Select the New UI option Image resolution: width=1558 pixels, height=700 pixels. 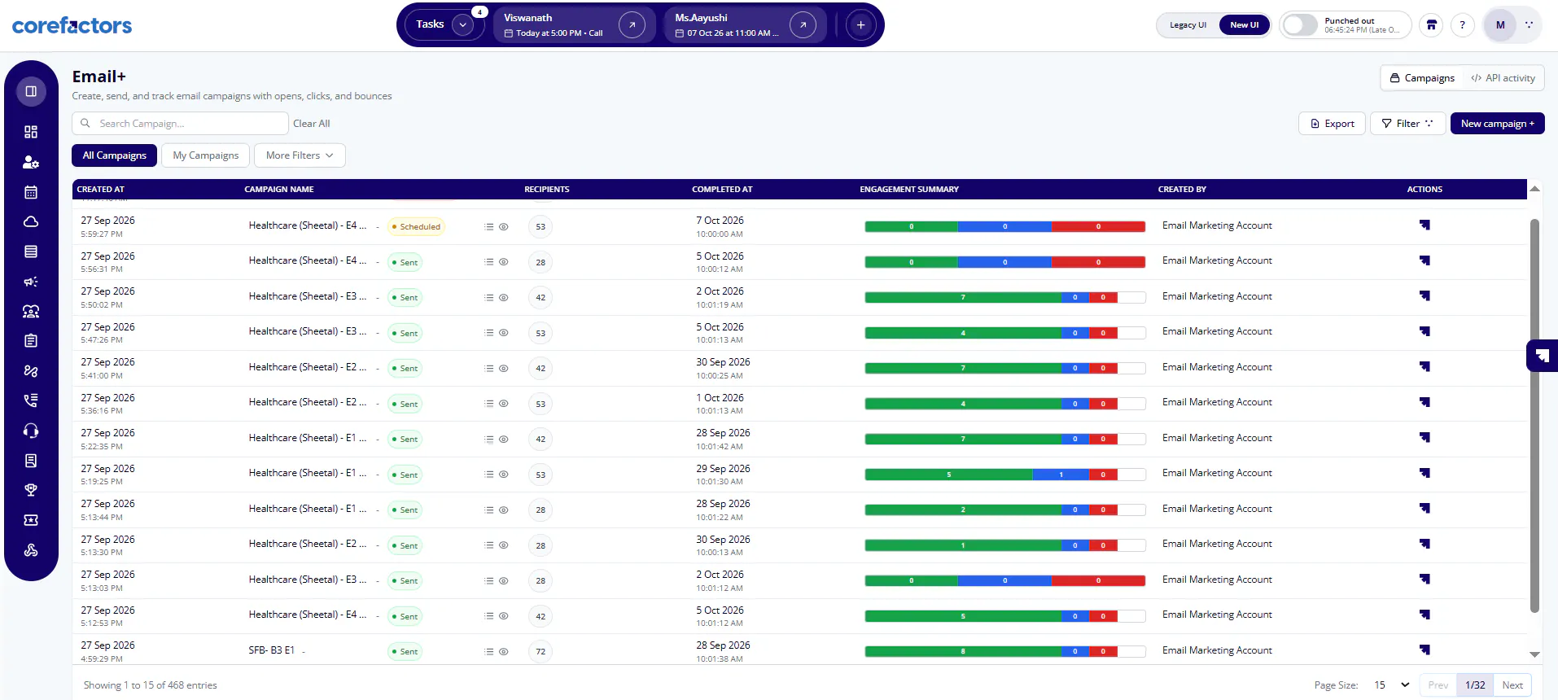pyautogui.click(x=1244, y=25)
